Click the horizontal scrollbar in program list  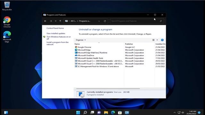pyautogui.click(x=108, y=89)
